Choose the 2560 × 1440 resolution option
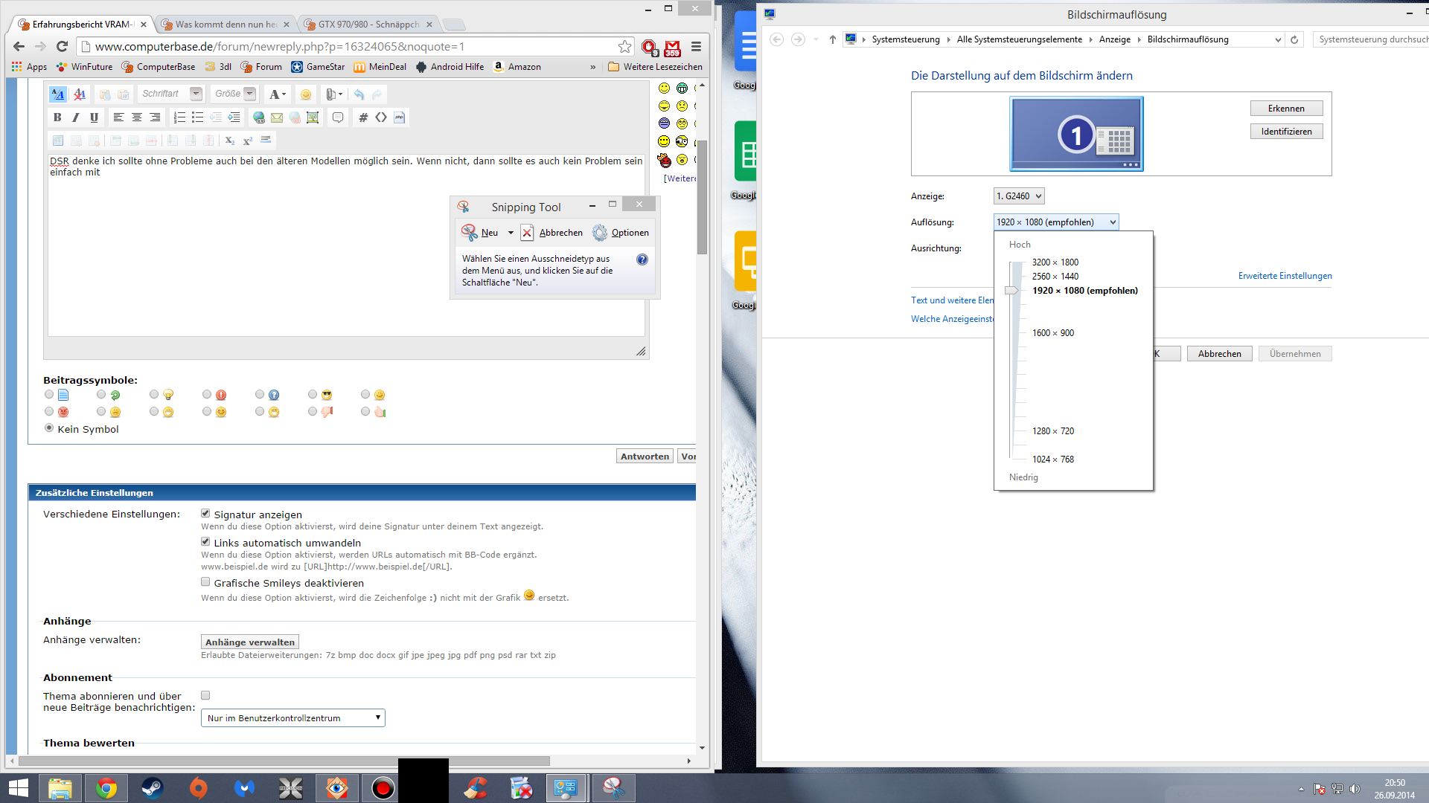Image resolution: width=1429 pixels, height=803 pixels. pos(1055,277)
